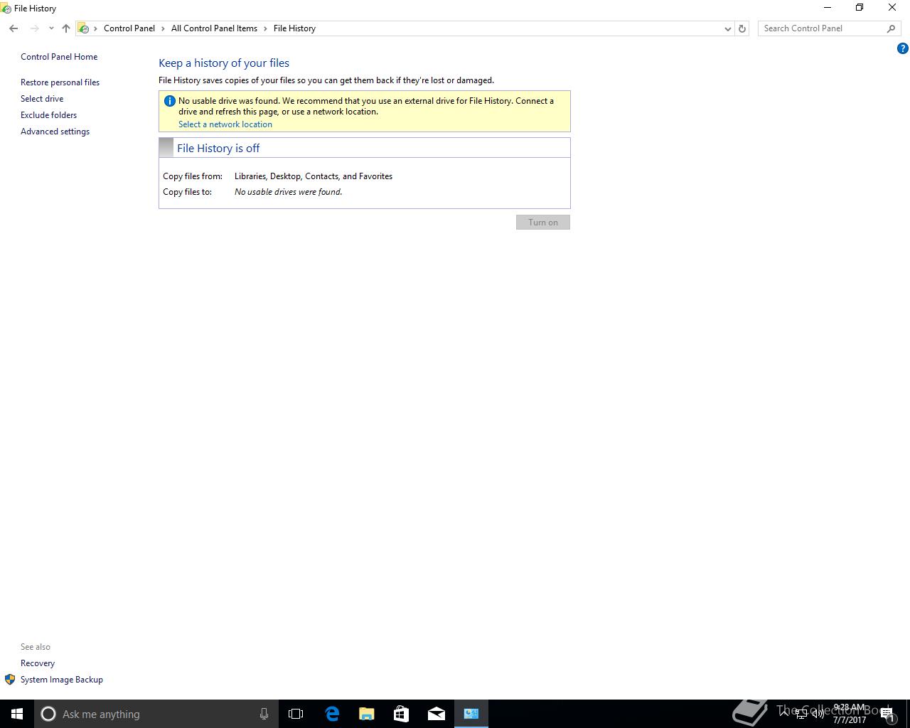910x728 pixels.
Task: Click the taskbar clock showing 7/7/2017
Action: coord(850,714)
